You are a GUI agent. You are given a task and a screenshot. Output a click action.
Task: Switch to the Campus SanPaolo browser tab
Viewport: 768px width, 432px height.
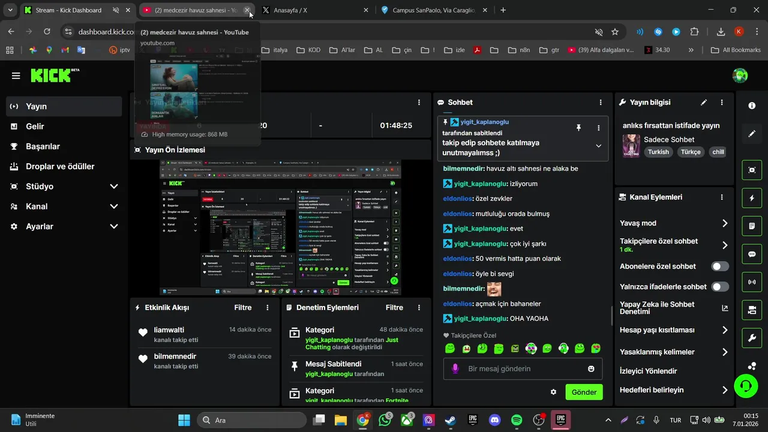pos(434,10)
